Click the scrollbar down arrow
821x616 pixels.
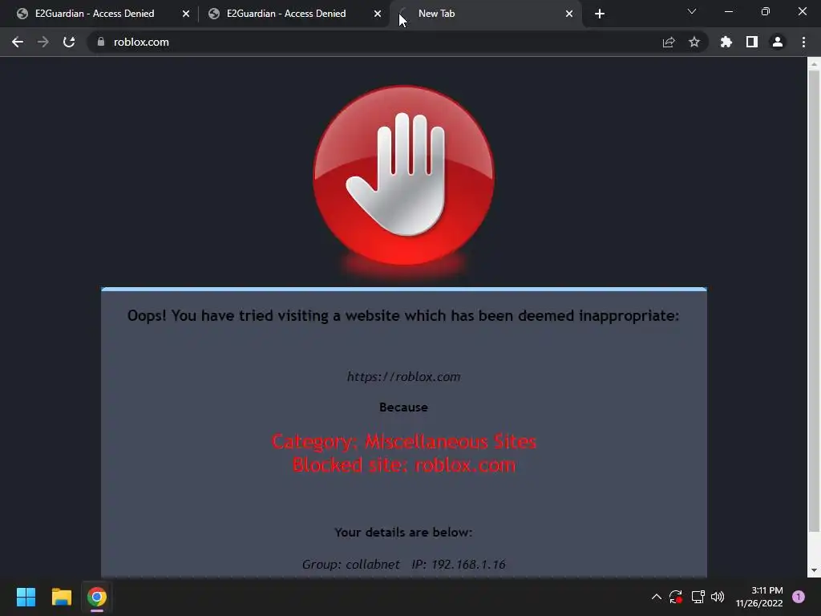pos(814,570)
